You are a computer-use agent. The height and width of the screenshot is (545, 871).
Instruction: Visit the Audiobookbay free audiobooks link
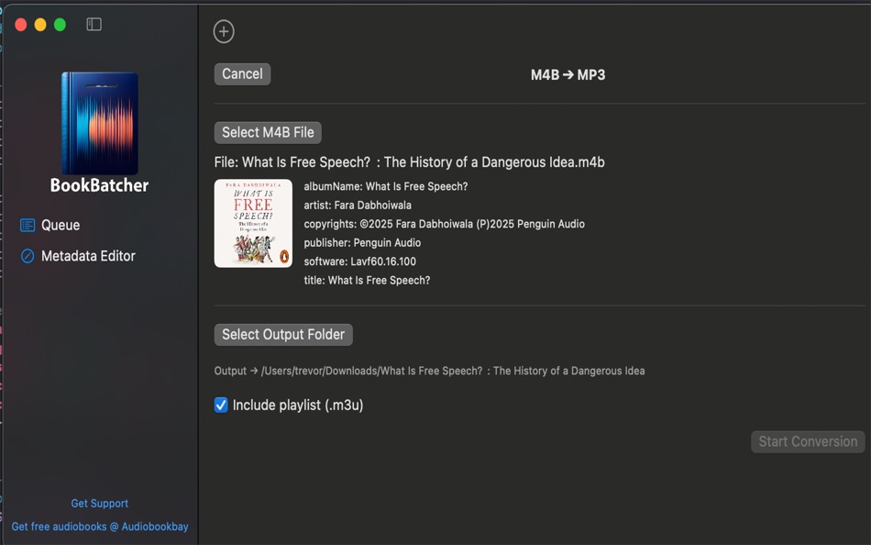99,527
